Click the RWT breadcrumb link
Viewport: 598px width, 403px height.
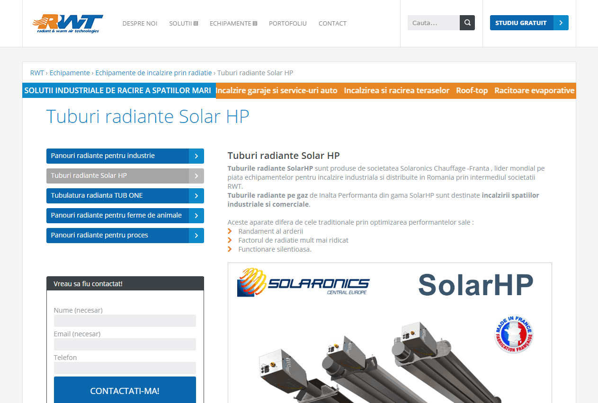(37, 73)
